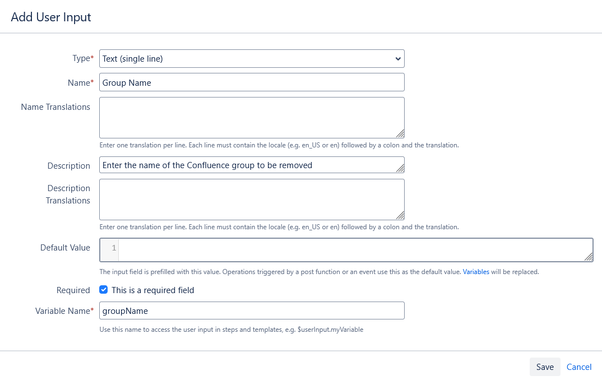Focus the Description Translations text area
The width and height of the screenshot is (602, 380).
[252, 200]
